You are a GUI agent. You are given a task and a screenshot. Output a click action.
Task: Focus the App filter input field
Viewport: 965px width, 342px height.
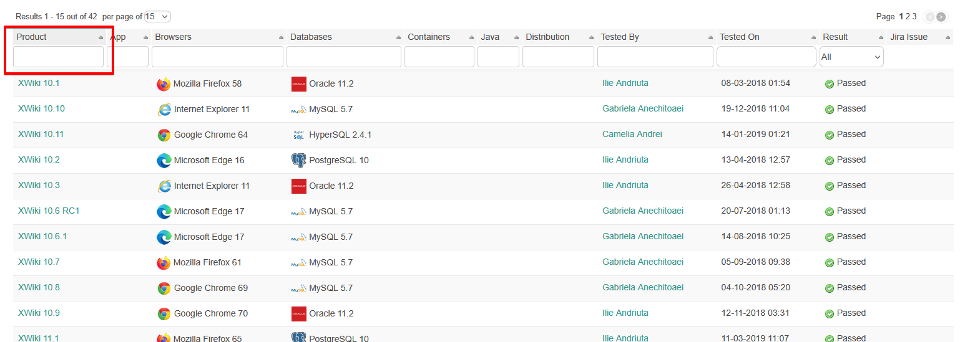[x=128, y=57]
